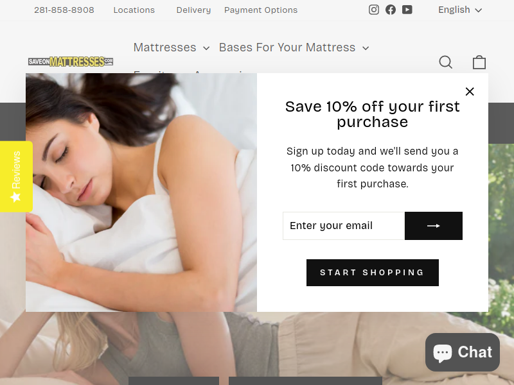This screenshot has height=385, width=514.
Task: Open the Shopify Chat widget
Action: pos(463,352)
